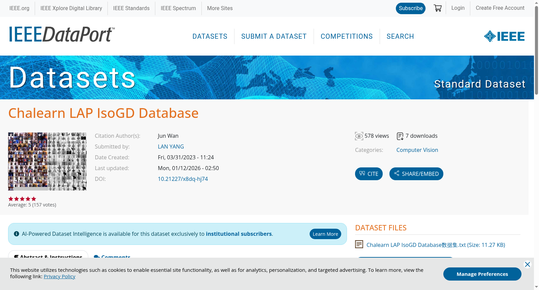Open IEEE Xplore Digital Library link
539x290 pixels.
pos(71,8)
